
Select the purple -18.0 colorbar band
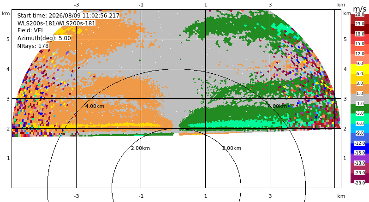click(x=360, y=158)
